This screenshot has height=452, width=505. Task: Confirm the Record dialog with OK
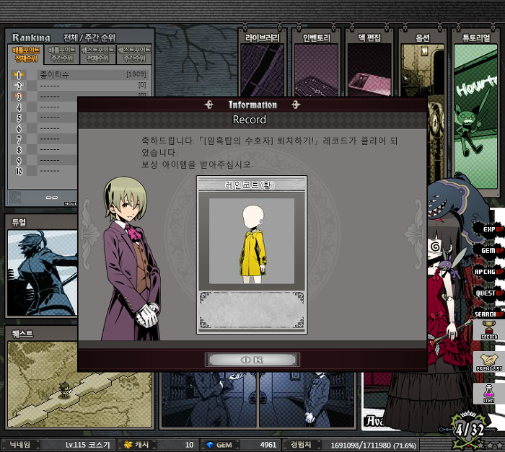point(252,360)
